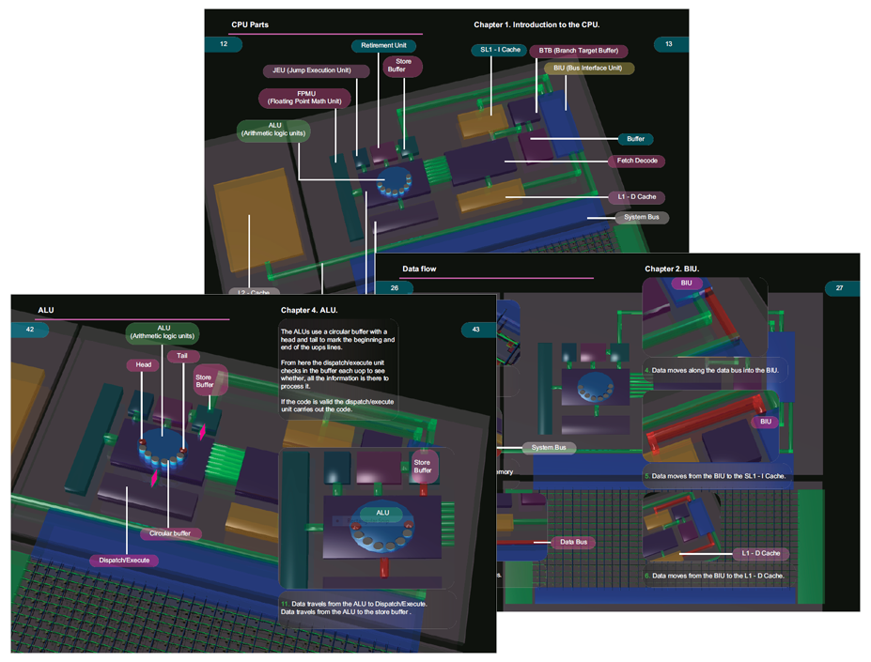Select the 'Data Bus' label
Viewport: 871px width, 662px height.
573,542
